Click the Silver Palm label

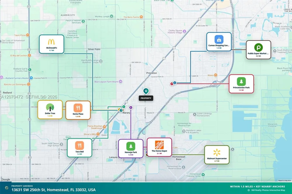[94, 49]
